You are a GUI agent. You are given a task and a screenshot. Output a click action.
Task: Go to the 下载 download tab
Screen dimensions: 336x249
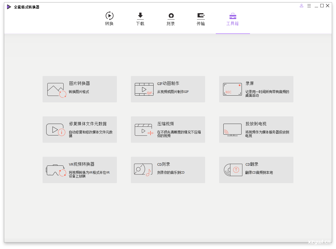pyautogui.click(x=140, y=19)
